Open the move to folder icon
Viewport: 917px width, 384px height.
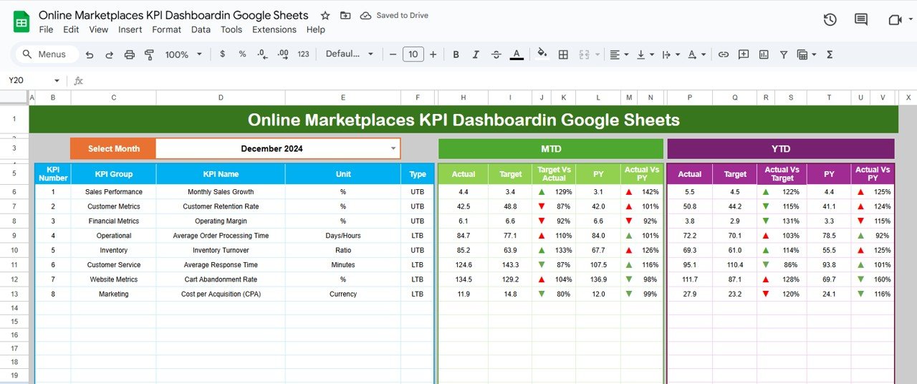(345, 15)
